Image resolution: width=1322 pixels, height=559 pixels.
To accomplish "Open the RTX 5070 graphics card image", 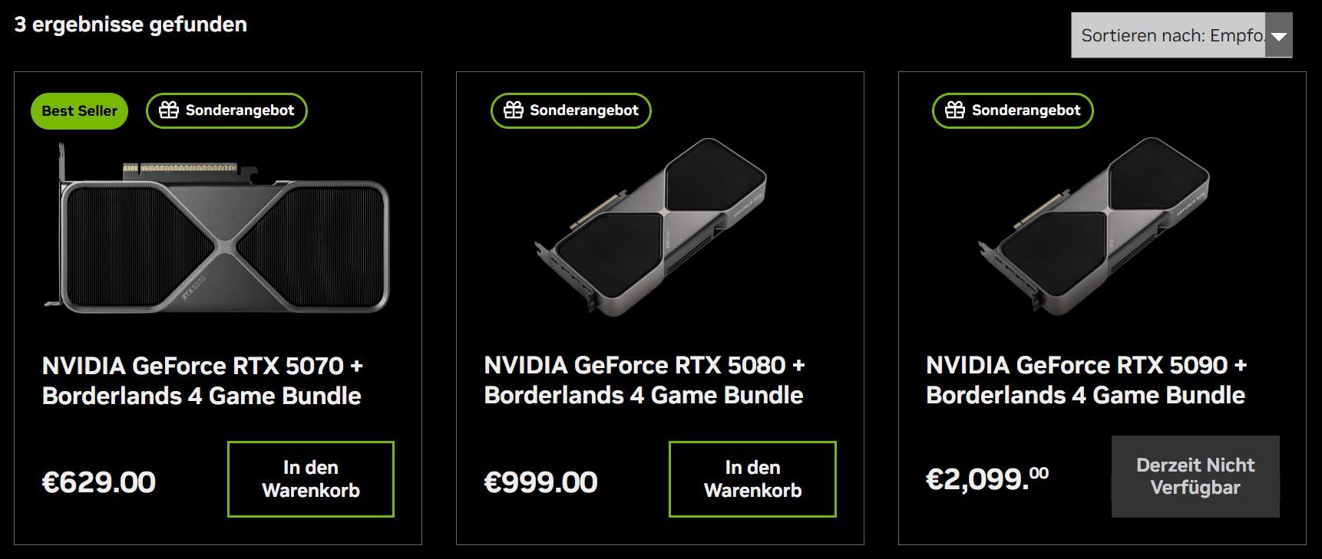I will 218,230.
